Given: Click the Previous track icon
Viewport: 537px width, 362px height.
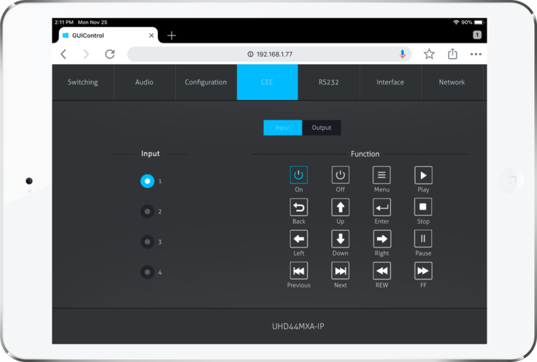Looking at the screenshot, I should (x=299, y=270).
